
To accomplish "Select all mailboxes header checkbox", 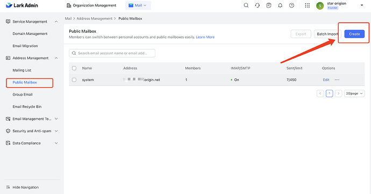I will 74,68.
